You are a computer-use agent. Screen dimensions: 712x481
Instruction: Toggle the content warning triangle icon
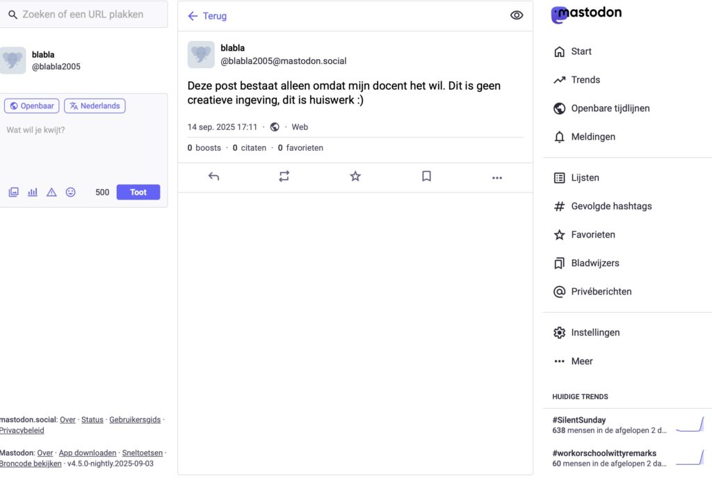click(51, 193)
